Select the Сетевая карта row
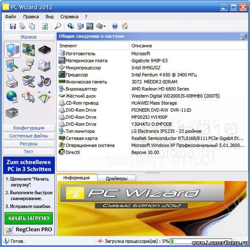Screen dimensions: 250x247 coord(152,138)
